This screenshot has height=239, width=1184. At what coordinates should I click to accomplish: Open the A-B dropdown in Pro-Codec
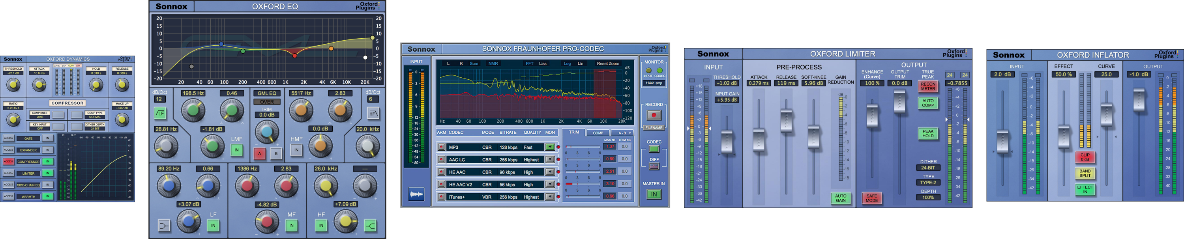coord(625,133)
